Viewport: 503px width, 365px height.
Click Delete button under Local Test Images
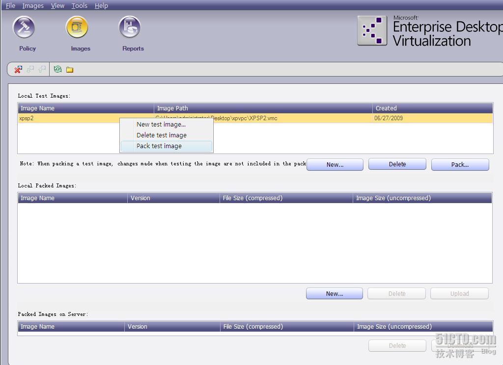click(x=397, y=164)
